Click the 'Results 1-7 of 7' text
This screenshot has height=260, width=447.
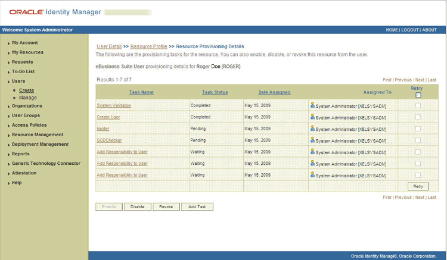coord(114,80)
